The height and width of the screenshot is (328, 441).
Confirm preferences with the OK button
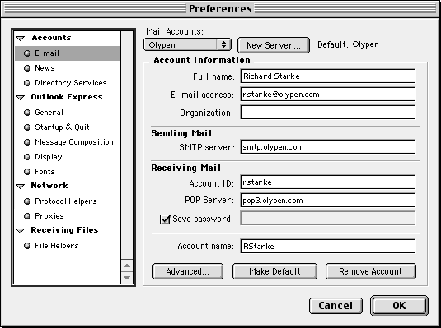click(x=399, y=306)
